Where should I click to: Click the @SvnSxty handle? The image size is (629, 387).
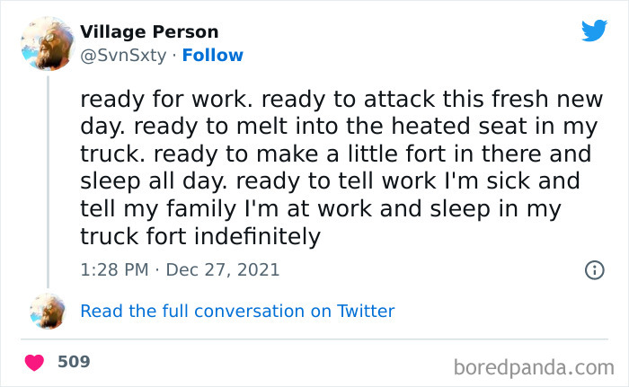[x=123, y=56]
